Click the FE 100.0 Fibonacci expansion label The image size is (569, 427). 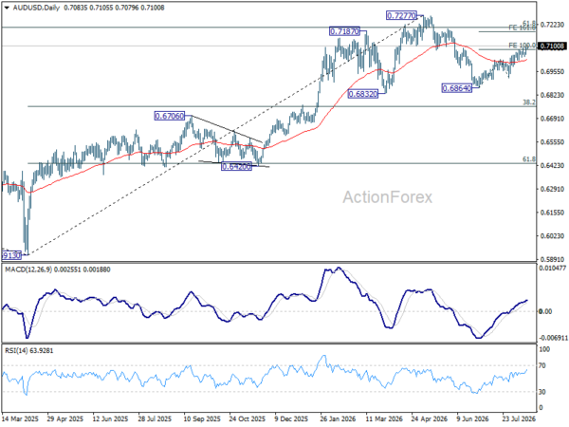[x=522, y=46]
